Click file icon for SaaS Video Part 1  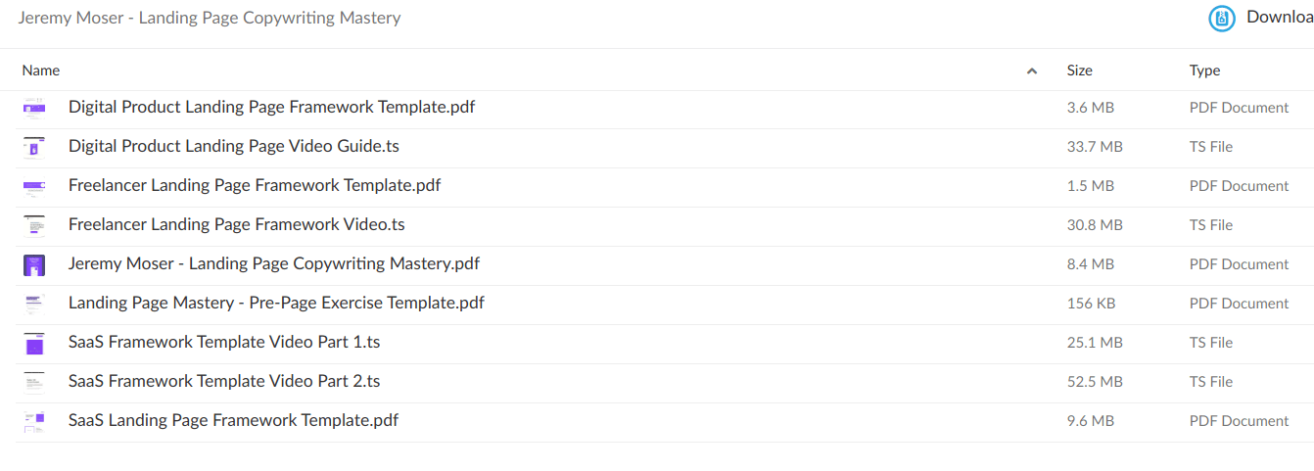click(x=34, y=343)
